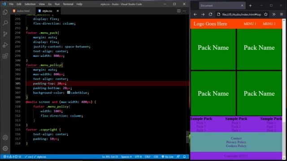Change indentation via Spaces: 4
The height and width of the screenshot is (161, 287).
[x=126, y=157]
